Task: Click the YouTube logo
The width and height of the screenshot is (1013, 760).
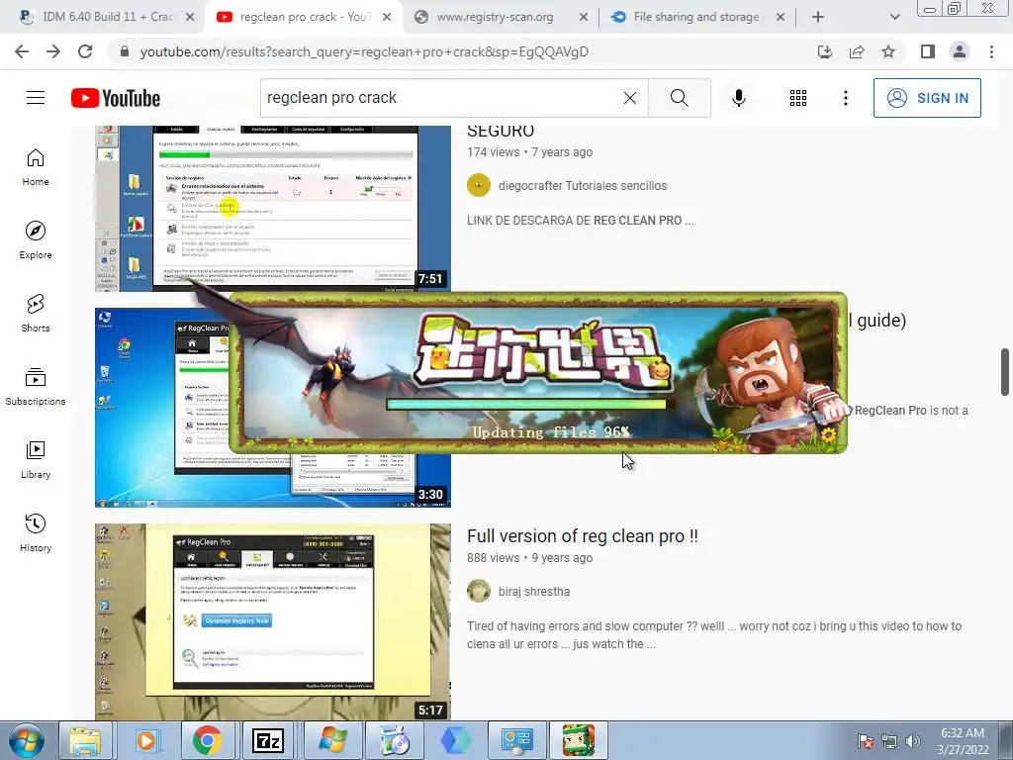Action: point(116,98)
